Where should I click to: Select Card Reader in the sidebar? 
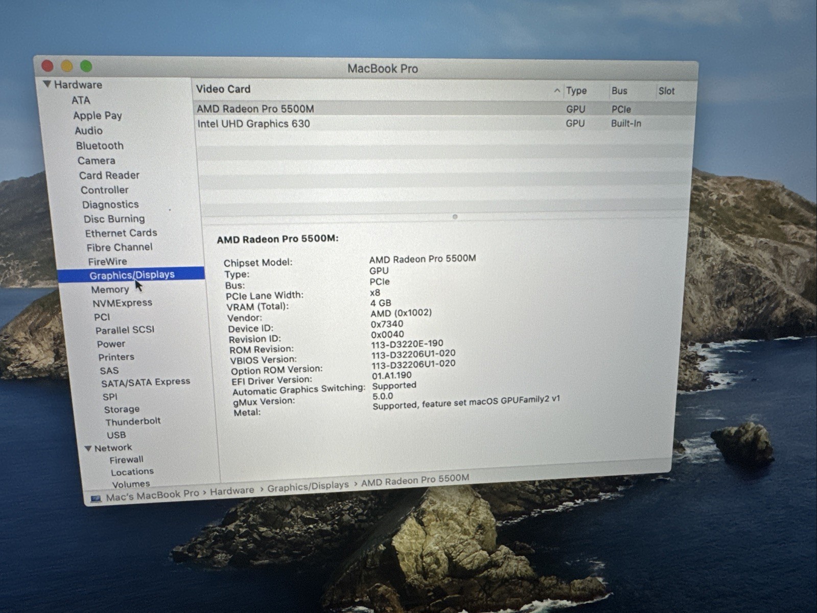tap(109, 175)
